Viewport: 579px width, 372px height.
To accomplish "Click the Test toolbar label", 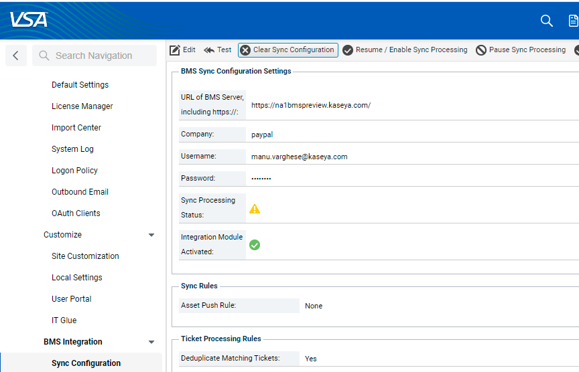I will (x=224, y=50).
